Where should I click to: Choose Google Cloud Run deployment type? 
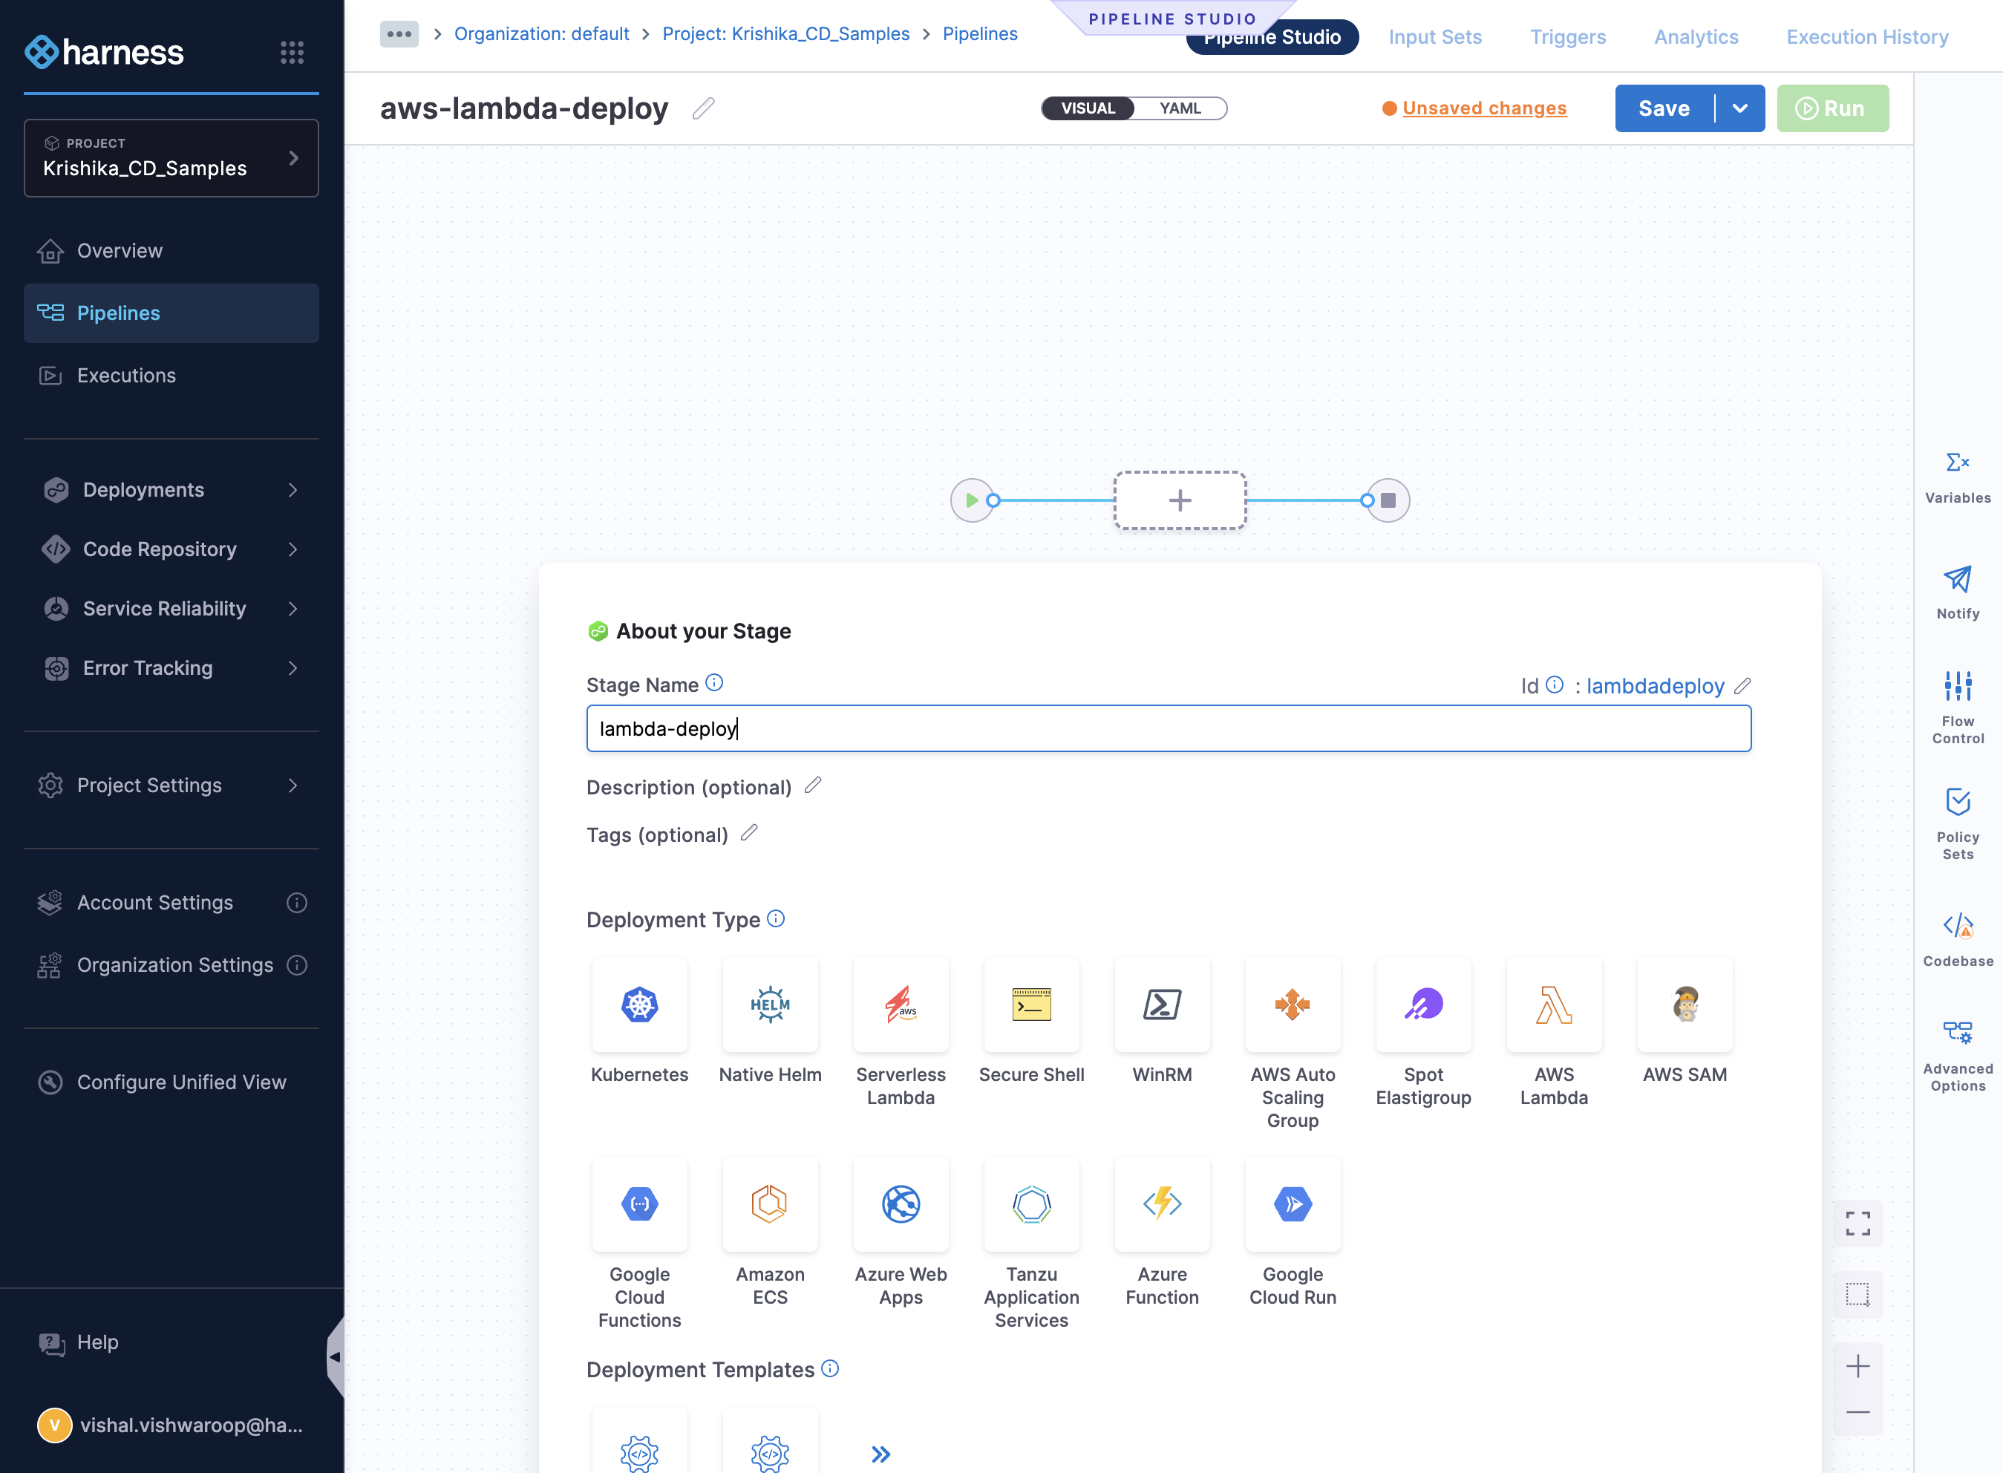point(1293,1205)
